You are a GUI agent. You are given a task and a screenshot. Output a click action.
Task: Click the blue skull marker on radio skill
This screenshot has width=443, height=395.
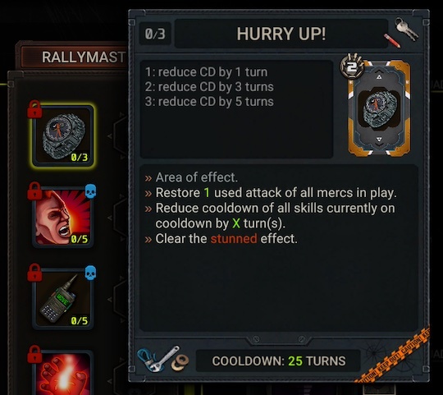tap(90, 273)
